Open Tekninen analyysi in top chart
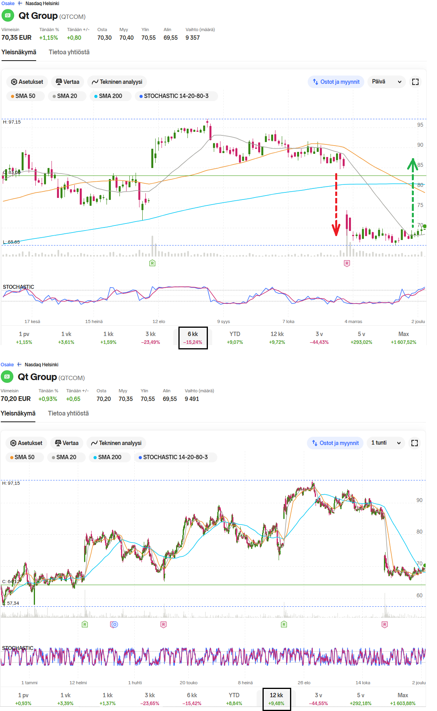 pyautogui.click(x=117, y=82)
